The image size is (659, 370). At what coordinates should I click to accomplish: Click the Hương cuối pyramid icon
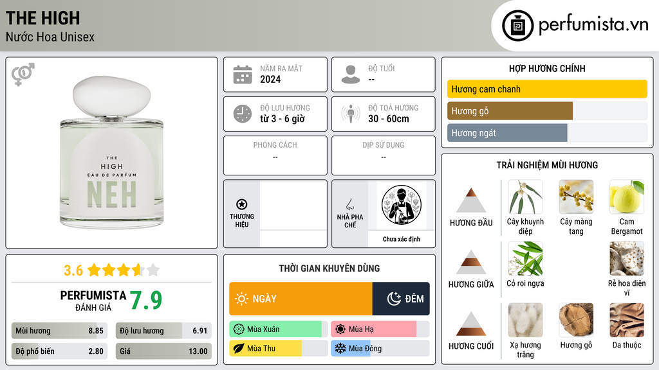471,324
